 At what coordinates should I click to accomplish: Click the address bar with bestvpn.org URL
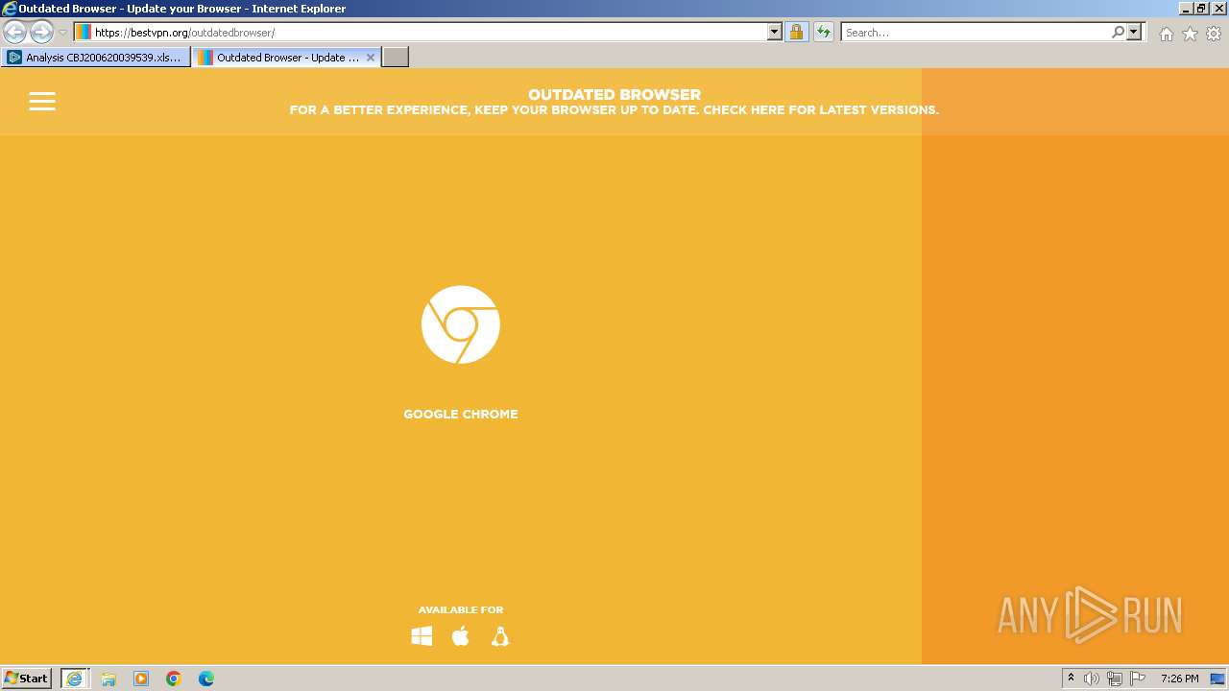421,32
